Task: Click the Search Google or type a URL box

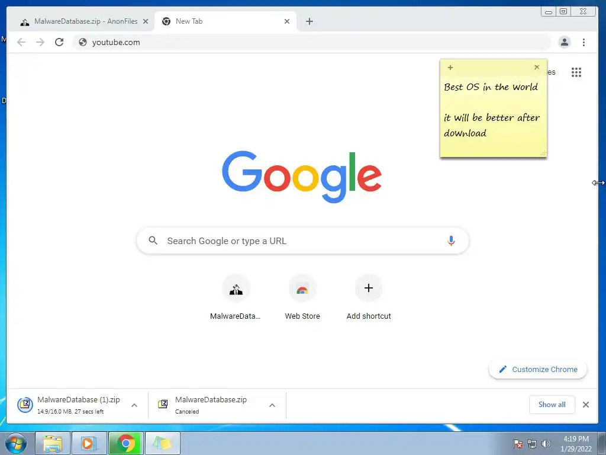Action: pyautogui.click(x=302, y=241)
